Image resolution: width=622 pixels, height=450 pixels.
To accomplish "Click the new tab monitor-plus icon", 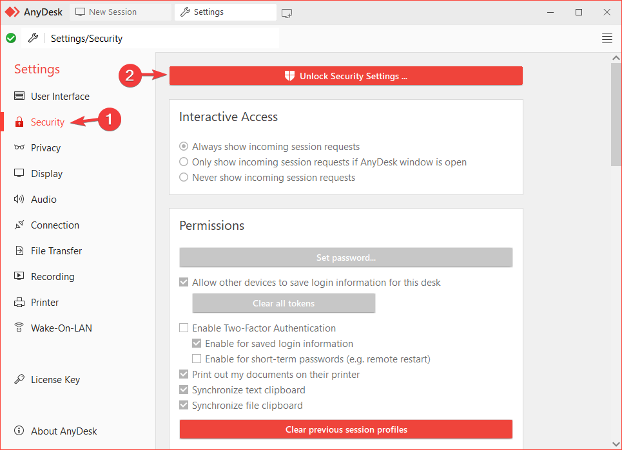I will point(287,13).
